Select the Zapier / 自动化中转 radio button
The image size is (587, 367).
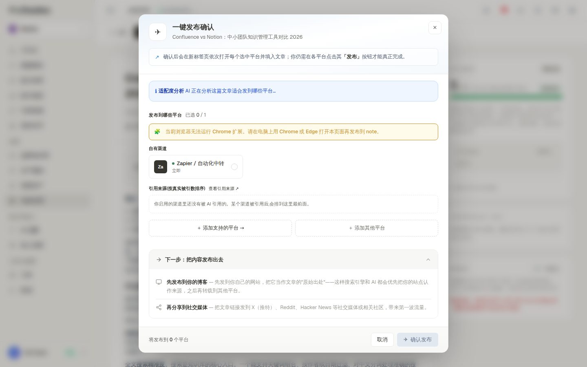point(234,167)
